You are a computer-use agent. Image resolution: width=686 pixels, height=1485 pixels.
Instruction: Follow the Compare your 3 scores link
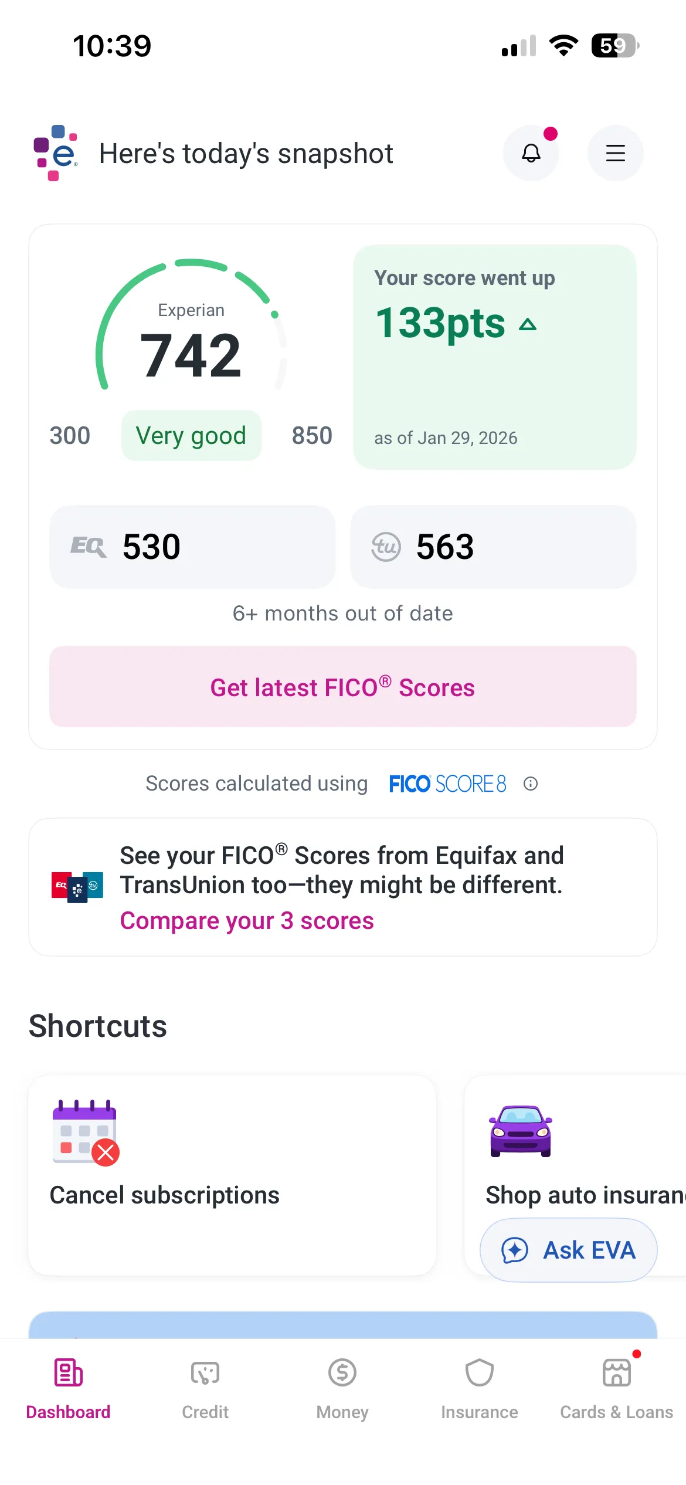click(247, 921)
